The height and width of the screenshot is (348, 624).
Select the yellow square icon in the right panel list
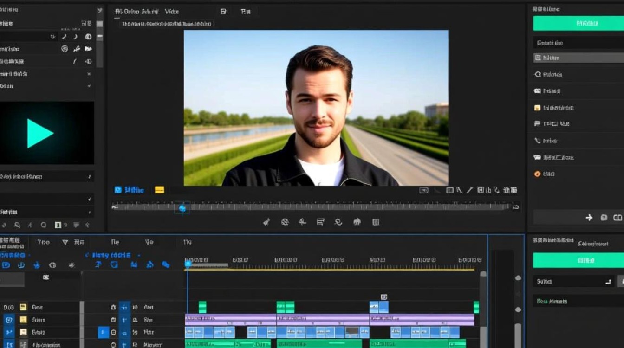[538, 108]
